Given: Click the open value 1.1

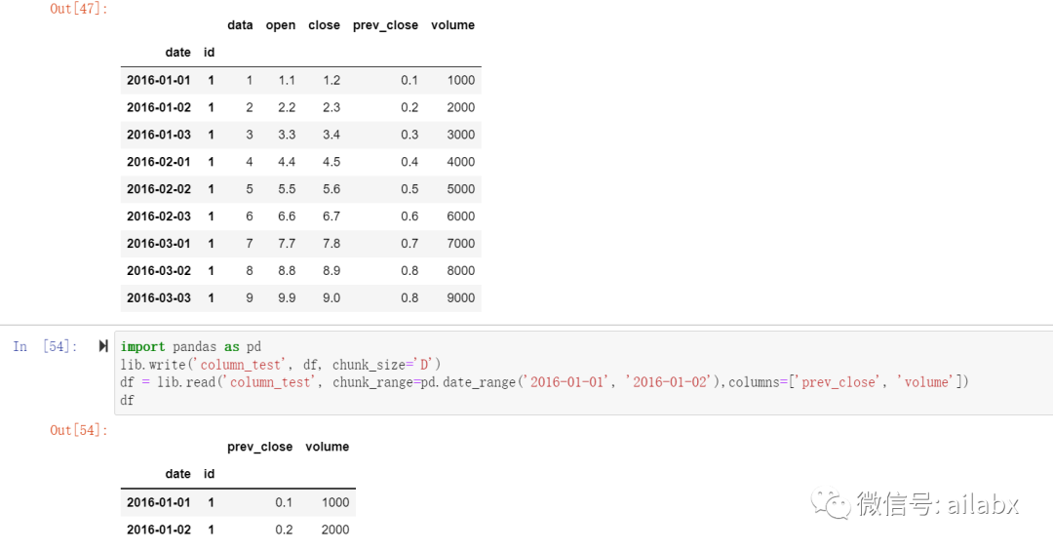Looking at the screenshot, I should pos(287,81).
